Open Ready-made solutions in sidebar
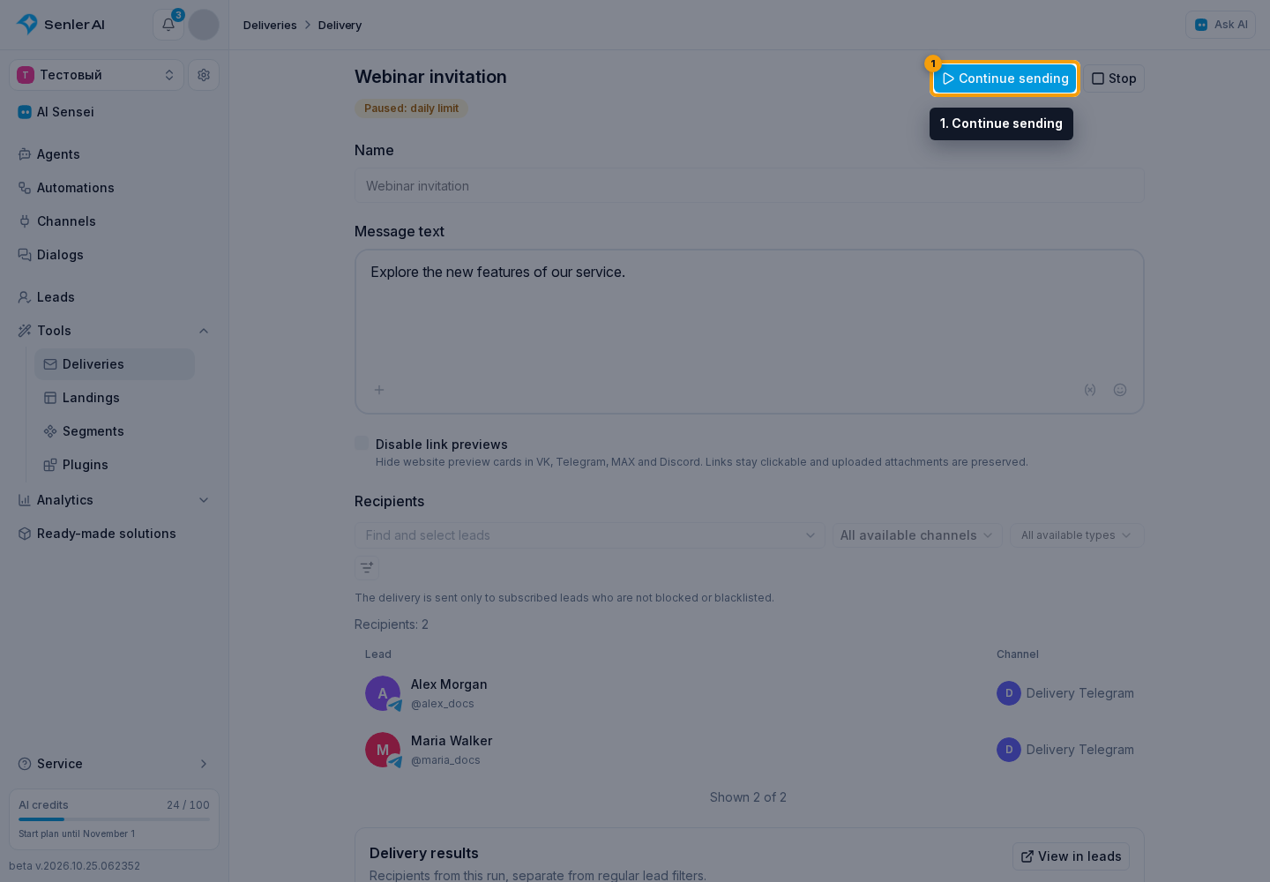Image resolution: width=1270 pixels, height=882 pixels. tap(115, 534)
